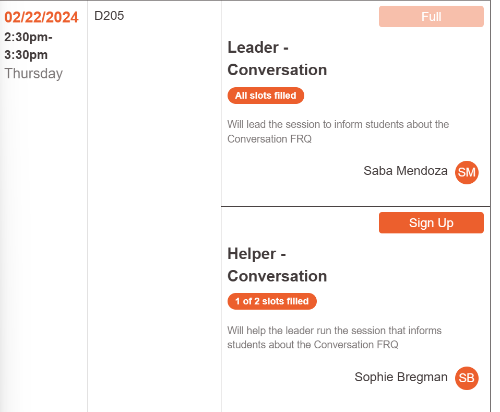Viewport: 500px width, 412px height.
Task: Click the D205 location text
Action: 109,16
